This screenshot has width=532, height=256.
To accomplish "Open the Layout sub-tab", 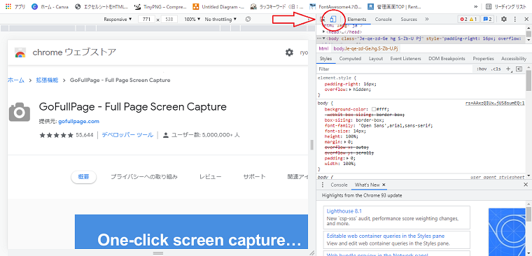I will pos(376,59).
